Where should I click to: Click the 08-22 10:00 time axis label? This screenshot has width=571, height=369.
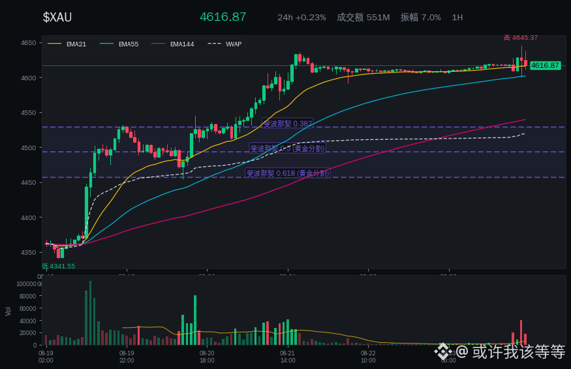(x=368, y=357)
